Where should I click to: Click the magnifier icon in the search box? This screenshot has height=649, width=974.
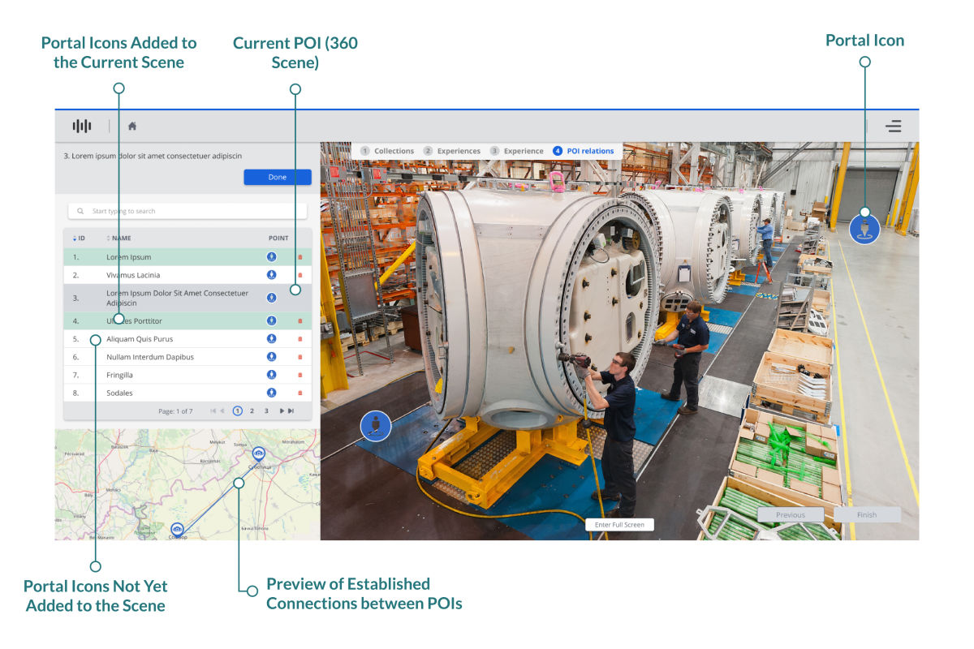80,211
